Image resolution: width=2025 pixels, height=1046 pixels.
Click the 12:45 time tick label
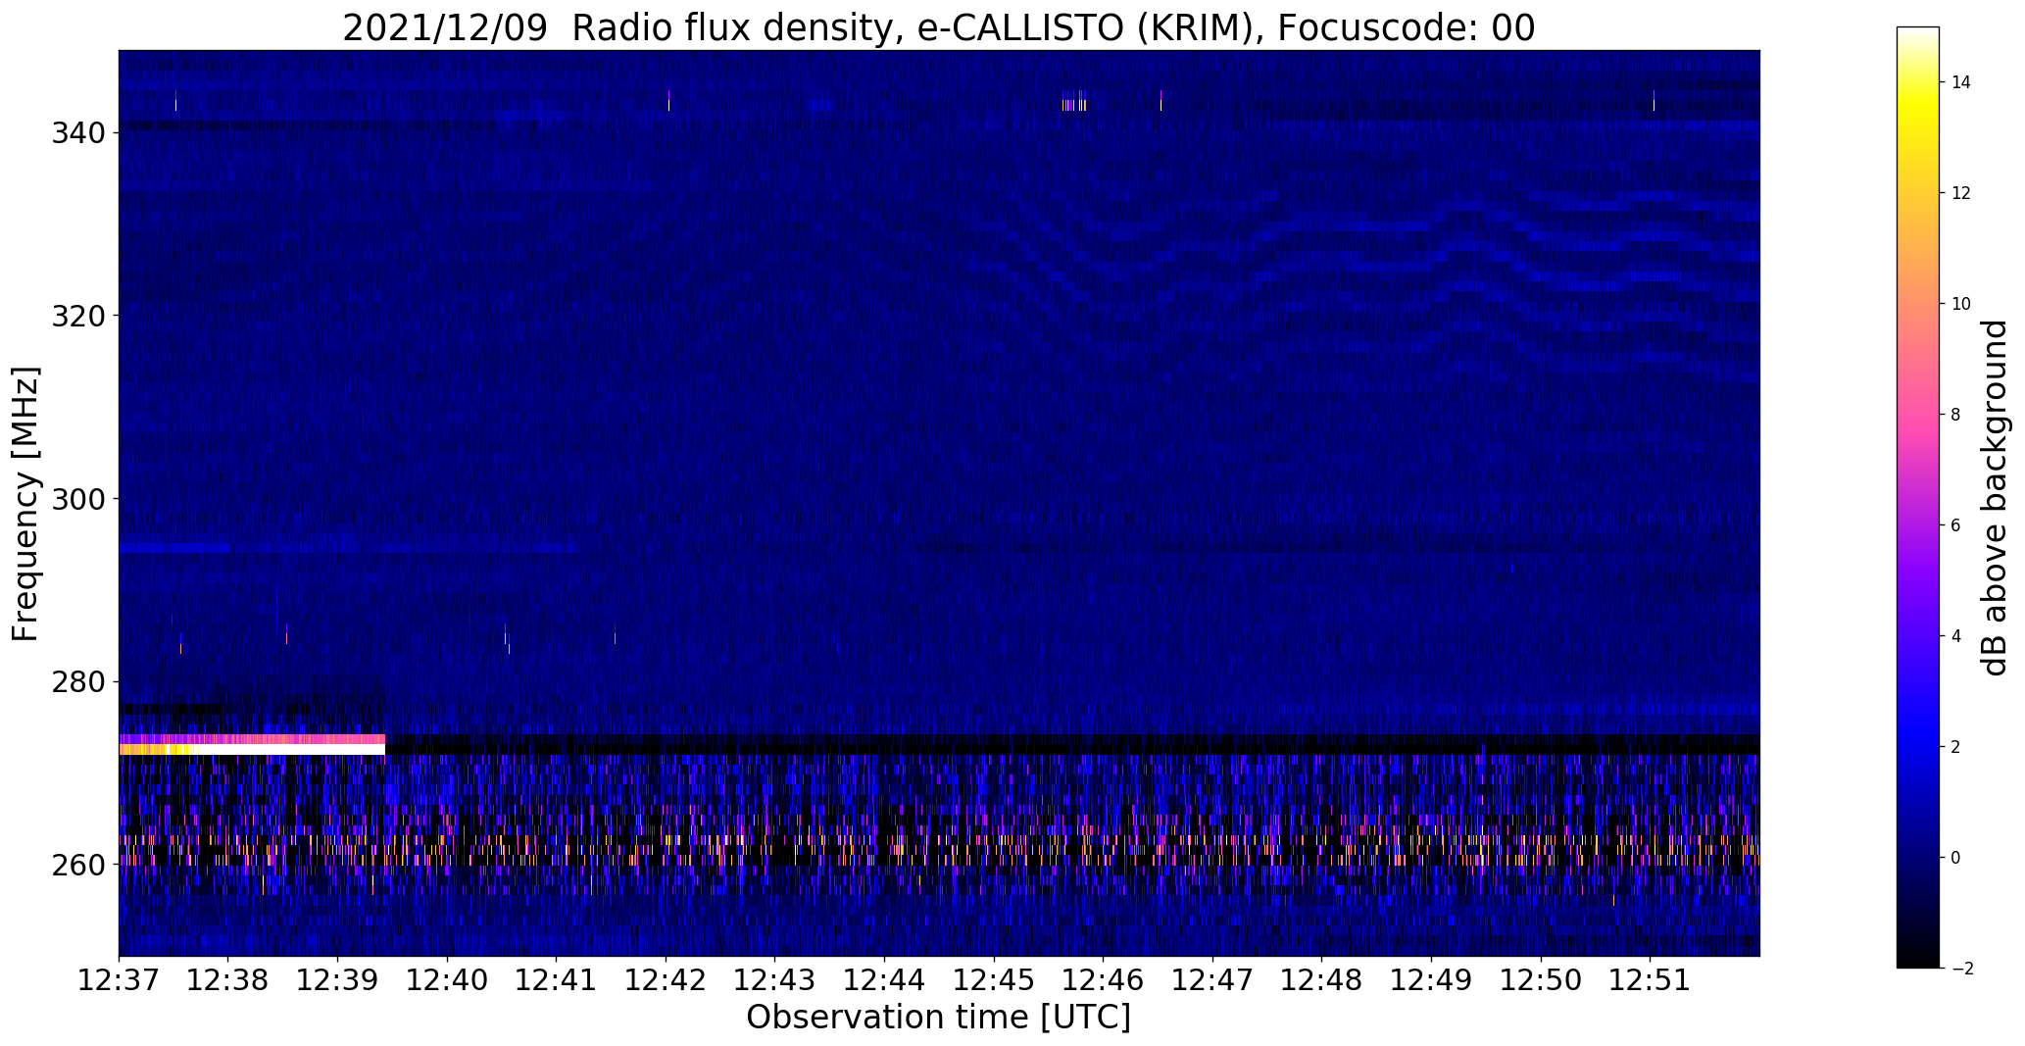[995, 980]
